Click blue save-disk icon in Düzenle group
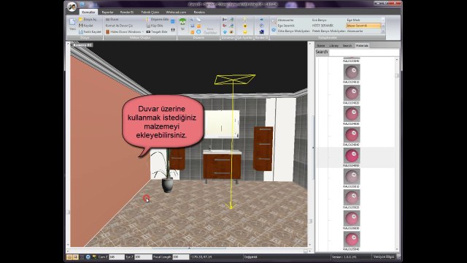The image size is (467, 263). point(193,26)
